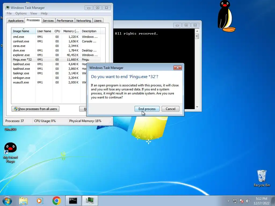Select the dwm.exe process
The width and height of the screenshot is (275, 206).
click(56, 50)
